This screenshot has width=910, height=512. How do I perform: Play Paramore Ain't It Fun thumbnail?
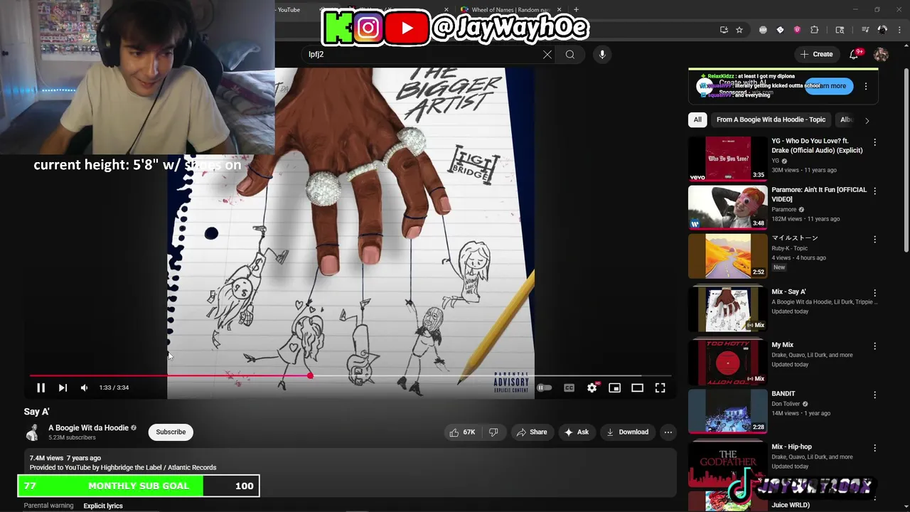pos(727,207)
